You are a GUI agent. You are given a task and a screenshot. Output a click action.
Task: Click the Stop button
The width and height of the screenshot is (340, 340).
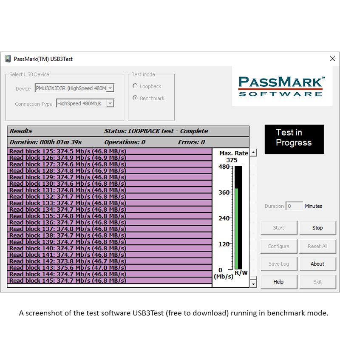pos(317,228)
